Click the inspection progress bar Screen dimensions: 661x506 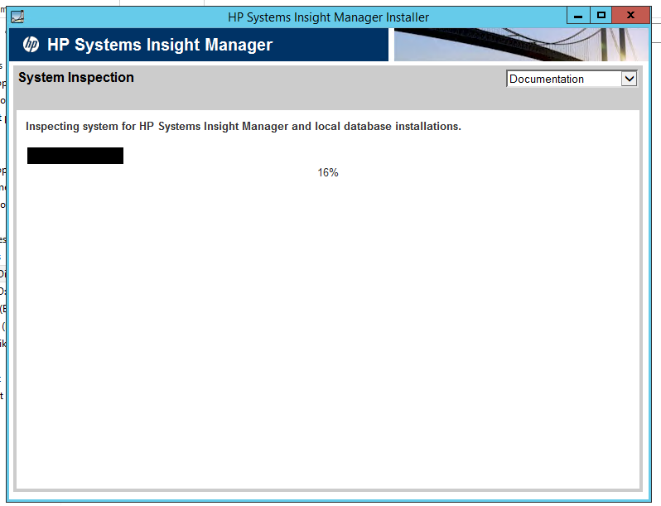75,156
